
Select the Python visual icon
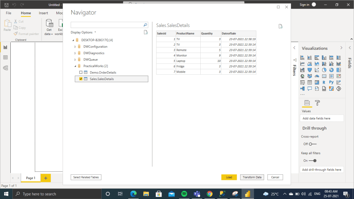click(x=331, y=82)
